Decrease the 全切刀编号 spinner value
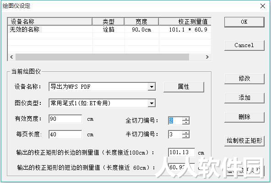The height and width of the screenshot is (183, 271). [x=186, y=122]
